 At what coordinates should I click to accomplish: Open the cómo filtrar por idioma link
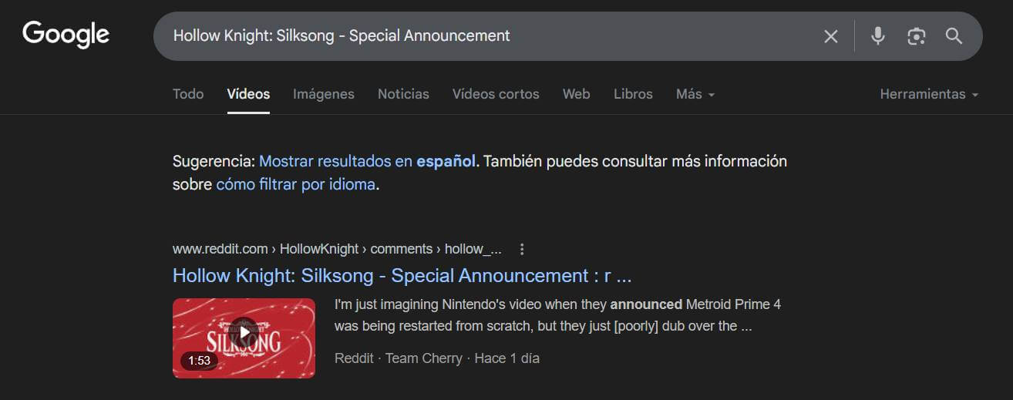click(295, 185)
